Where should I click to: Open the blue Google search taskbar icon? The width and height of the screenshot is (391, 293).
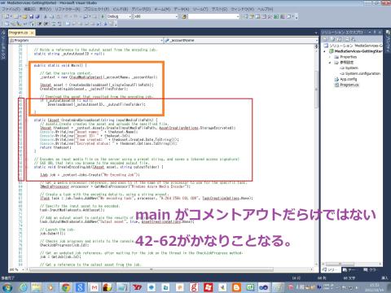click(x=81, y=287)
